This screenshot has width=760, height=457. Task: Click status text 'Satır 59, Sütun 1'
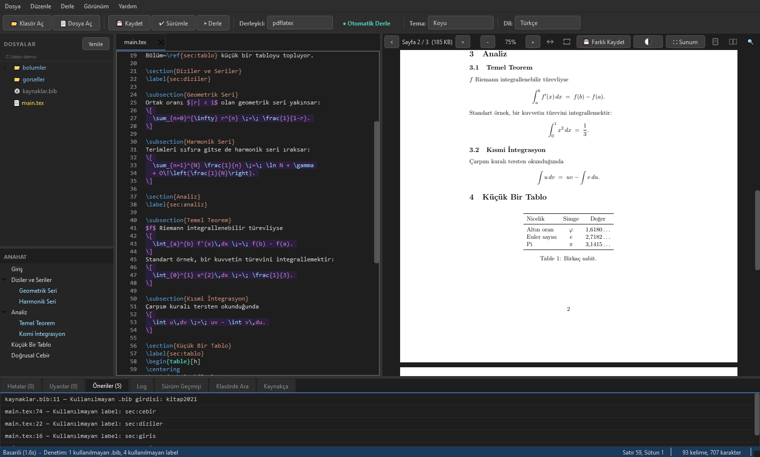point(643,453)
